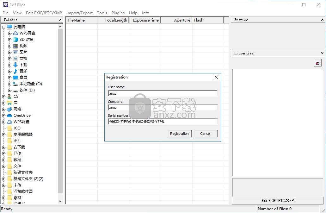
Task: Click the ICO folder icon
Action: (9, 128)
